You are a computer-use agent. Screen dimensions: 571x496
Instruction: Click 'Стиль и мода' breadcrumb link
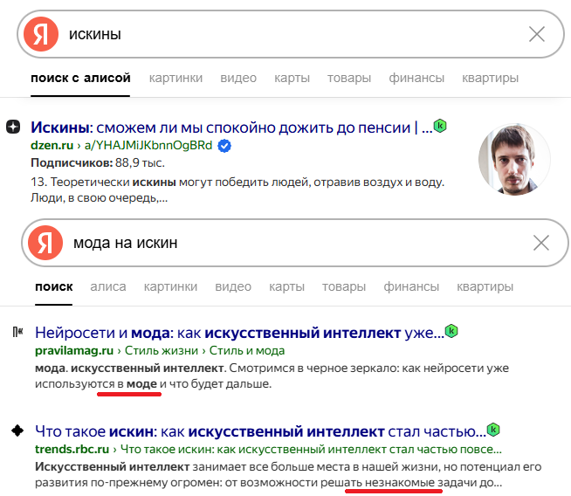point(247,350)
